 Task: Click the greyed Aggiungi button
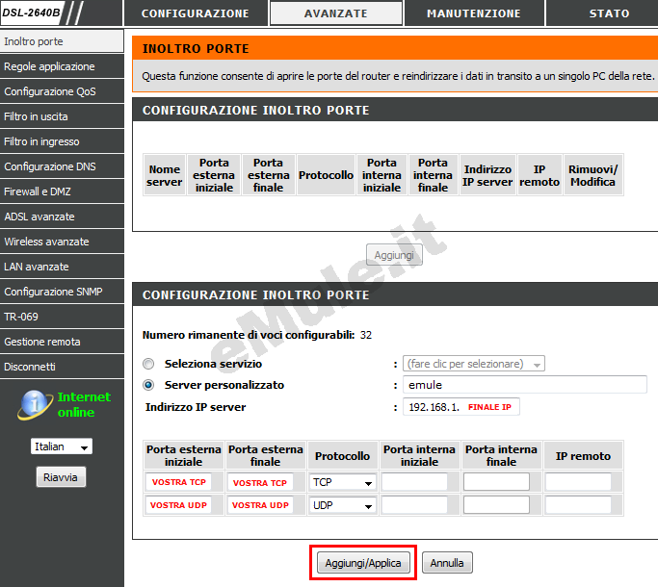coord(394,255)
